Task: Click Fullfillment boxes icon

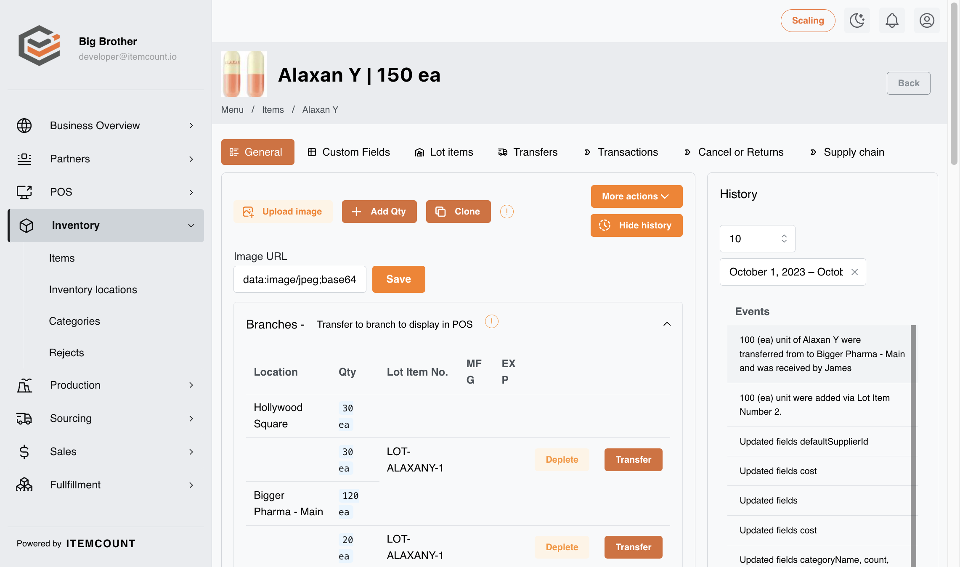Action: [24, 485]
